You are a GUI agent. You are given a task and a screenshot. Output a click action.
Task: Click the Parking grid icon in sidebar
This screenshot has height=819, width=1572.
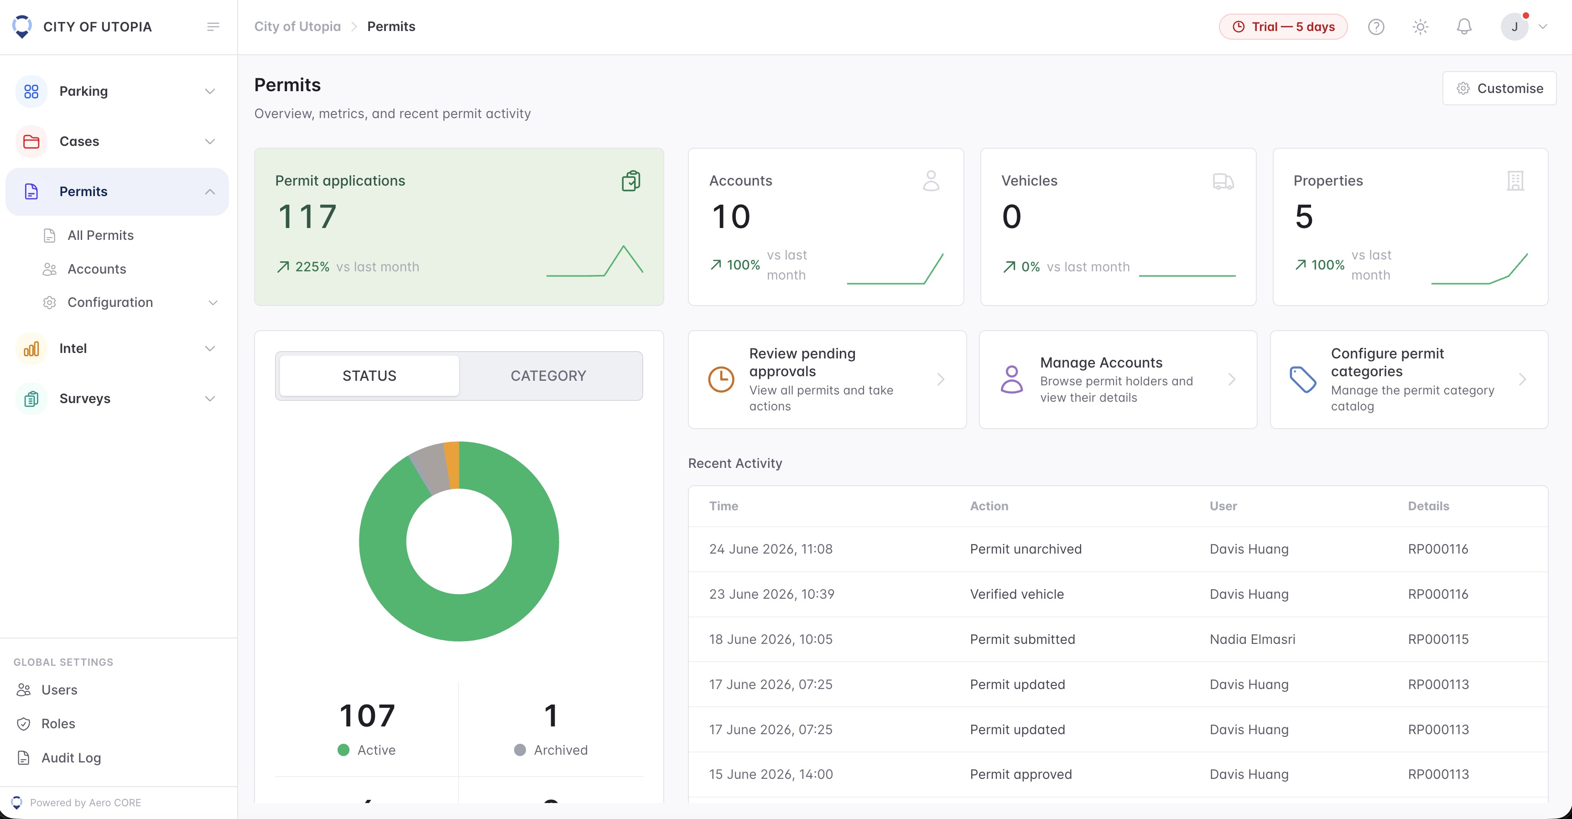(31, 92)
